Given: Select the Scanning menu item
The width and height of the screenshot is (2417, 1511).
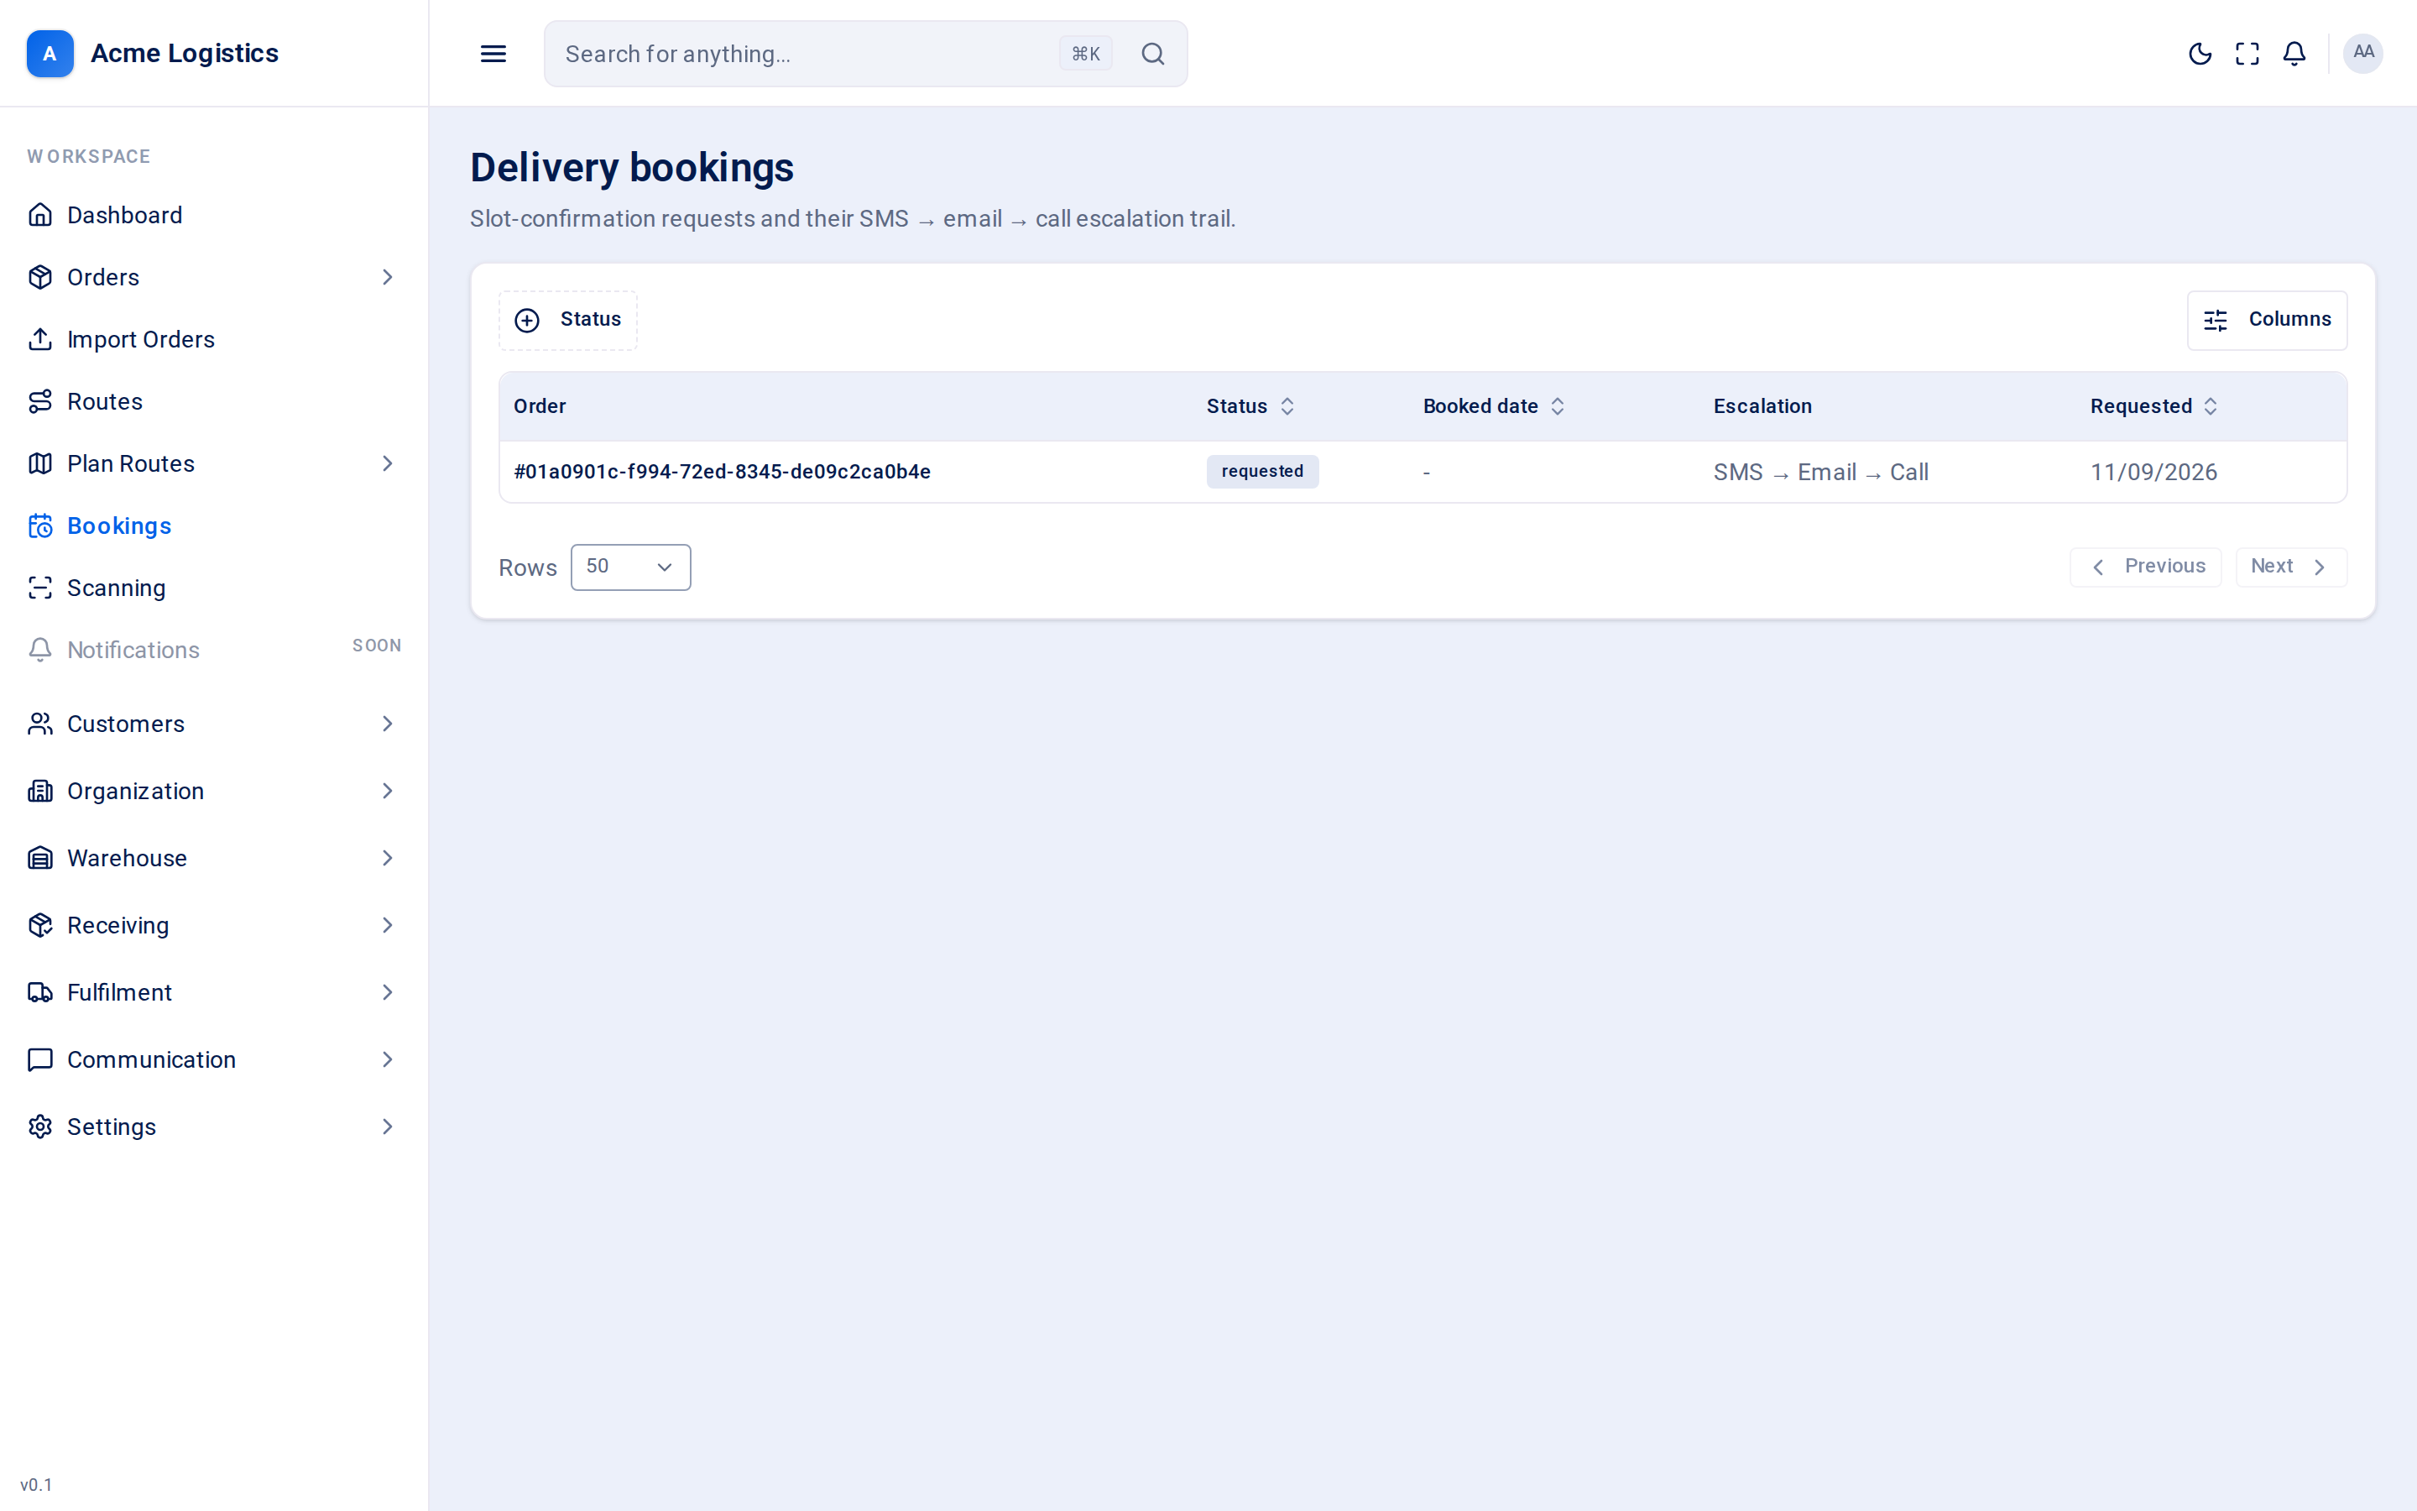Looking at the screenshot, I should click(x=214, y=588).
